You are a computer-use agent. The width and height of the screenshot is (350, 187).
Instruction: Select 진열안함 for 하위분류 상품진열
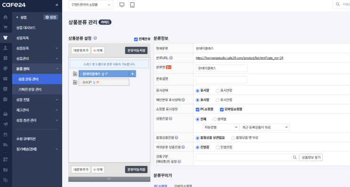(x=218, y=148)
